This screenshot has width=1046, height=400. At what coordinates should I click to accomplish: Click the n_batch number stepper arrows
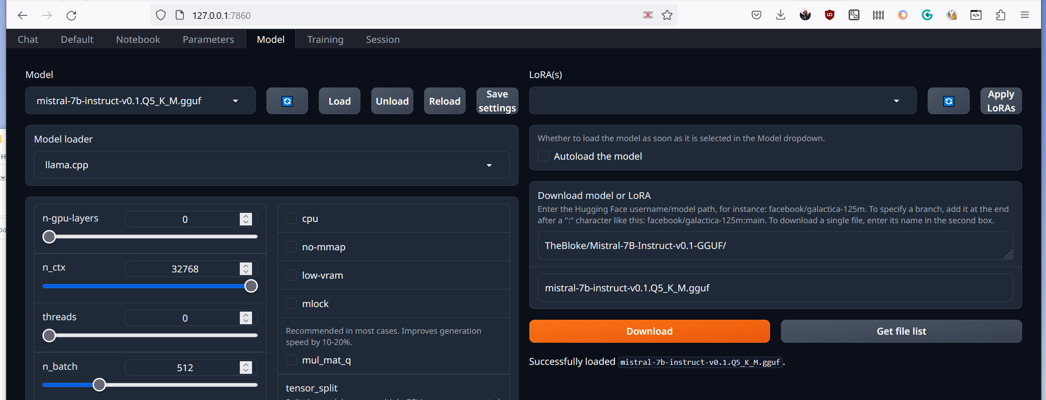(246, 368)
